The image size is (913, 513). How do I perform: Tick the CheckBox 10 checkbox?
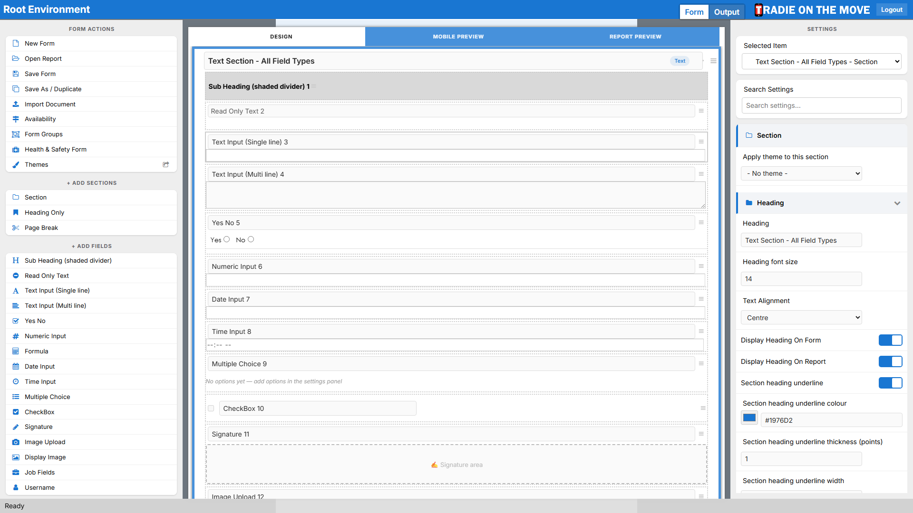point(211,408)
